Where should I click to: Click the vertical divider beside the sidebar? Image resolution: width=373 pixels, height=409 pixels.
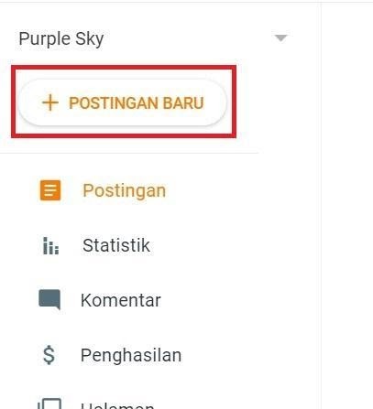tap(321, 204)
